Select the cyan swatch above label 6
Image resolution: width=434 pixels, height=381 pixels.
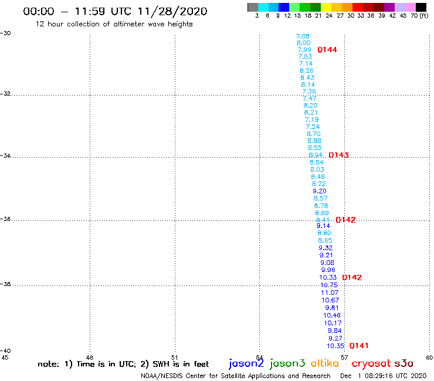(x=263, y=7)
